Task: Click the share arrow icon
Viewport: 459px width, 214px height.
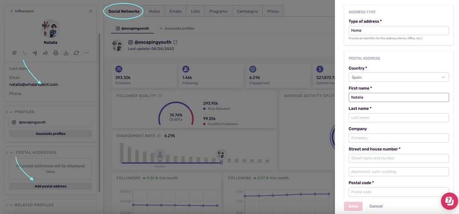Action: [45, 53]
